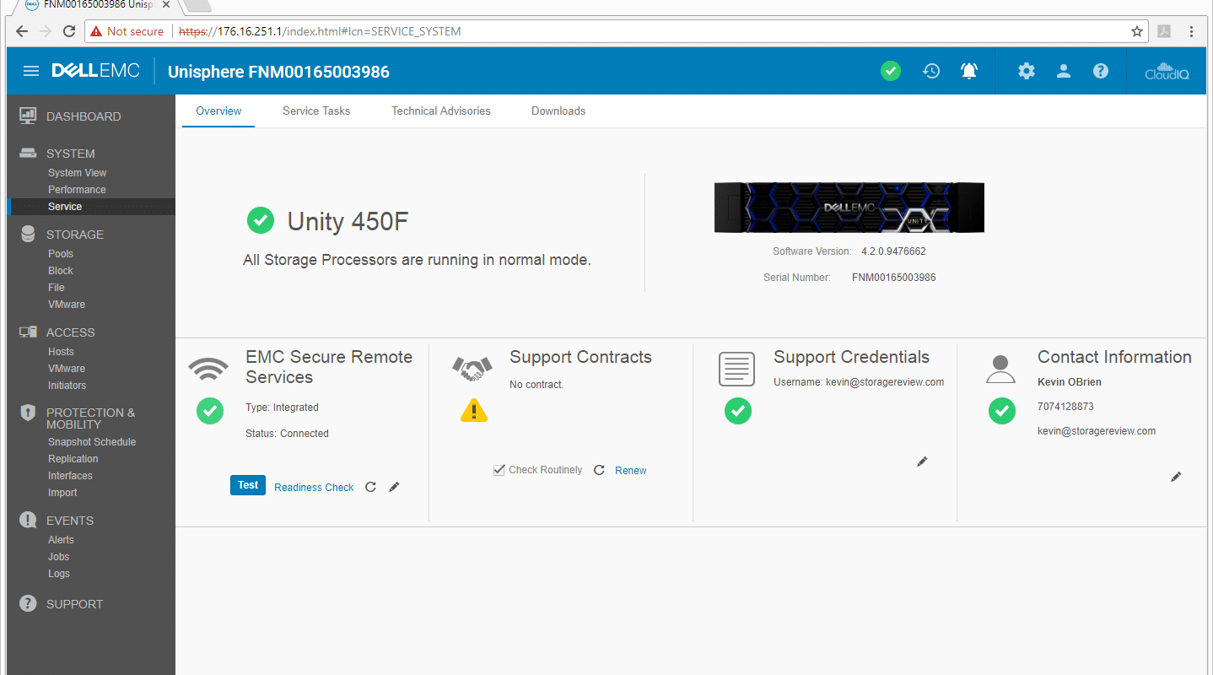
Task: Click the Access hosts icon in sidebar
Action: [x=28, y=332]
